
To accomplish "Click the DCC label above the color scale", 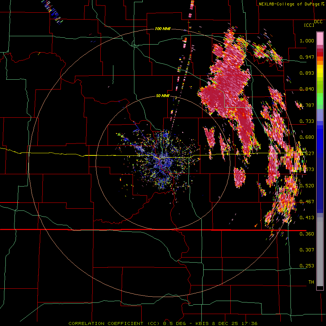I will tap(318, 22).
